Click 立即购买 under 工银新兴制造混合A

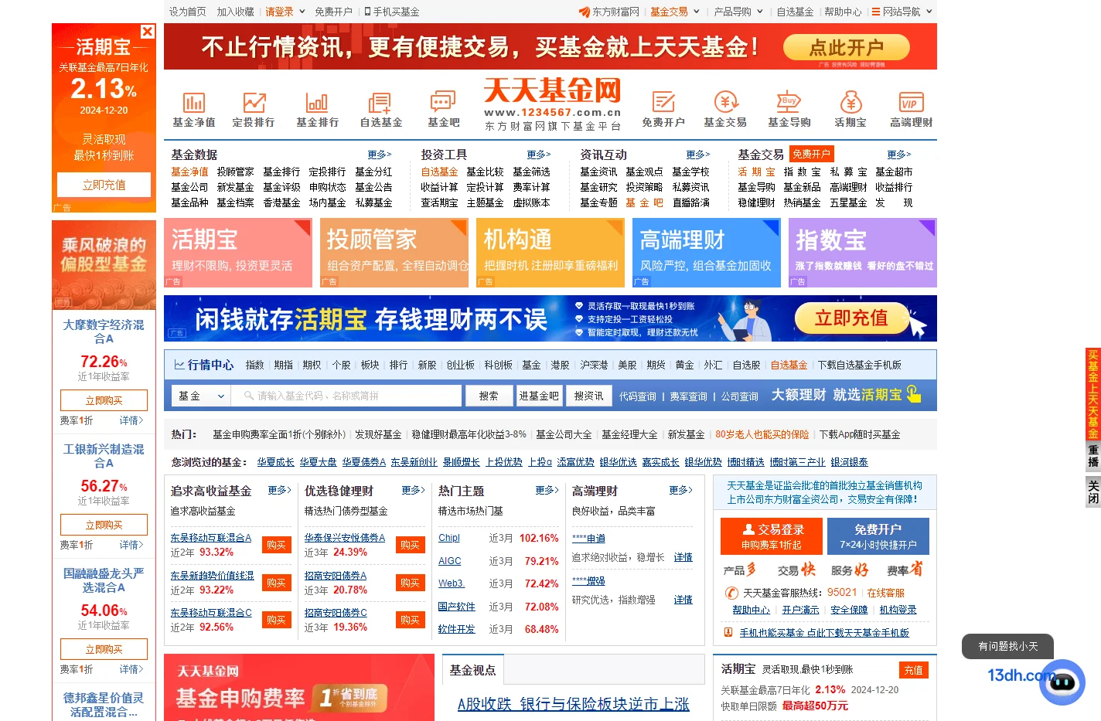[x=104, y=525]
